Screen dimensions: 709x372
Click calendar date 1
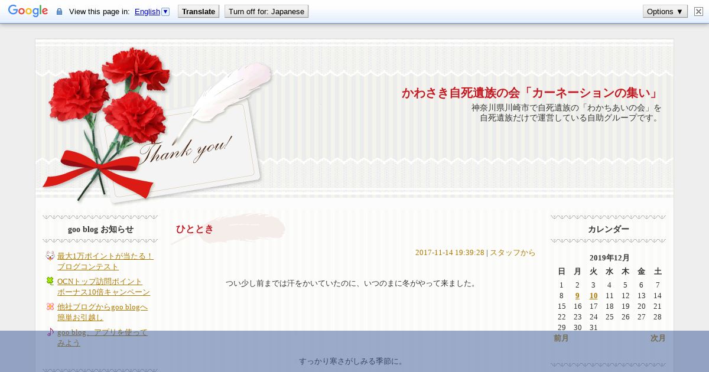[x=561, y=285]
